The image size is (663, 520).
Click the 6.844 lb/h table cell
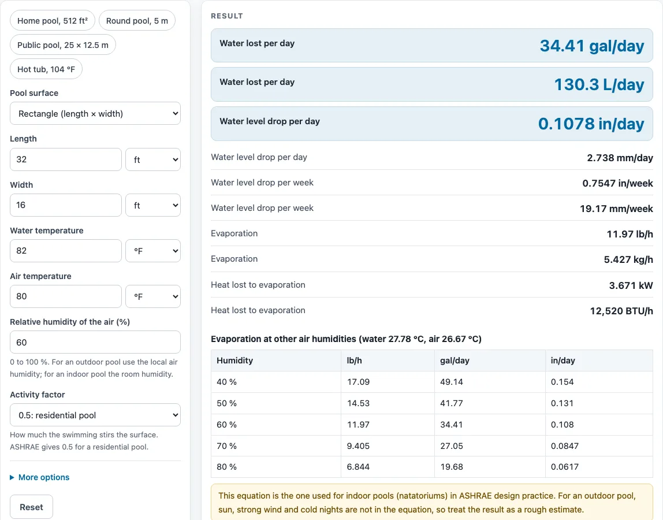point(388,467)
